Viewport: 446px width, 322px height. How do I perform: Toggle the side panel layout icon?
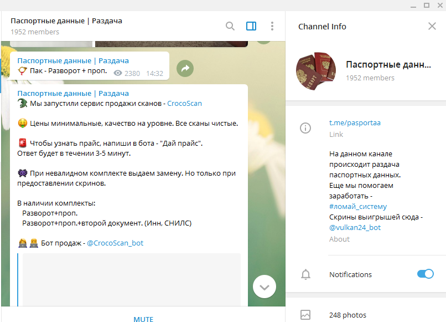[x=251, y=26]
